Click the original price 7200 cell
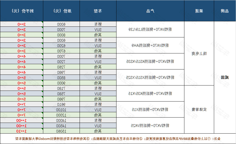This screenshot has height=144, width=236. (x=61, y=62)
